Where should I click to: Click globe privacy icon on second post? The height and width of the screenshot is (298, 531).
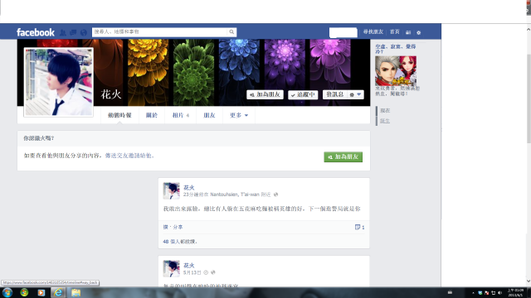point(212,272)
